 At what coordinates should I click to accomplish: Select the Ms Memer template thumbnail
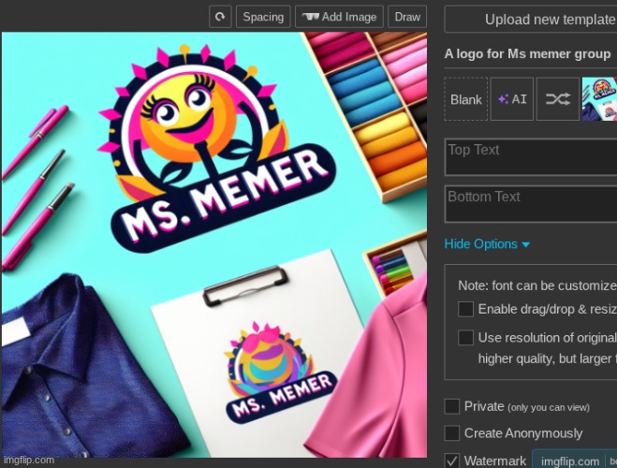[599, 99]
